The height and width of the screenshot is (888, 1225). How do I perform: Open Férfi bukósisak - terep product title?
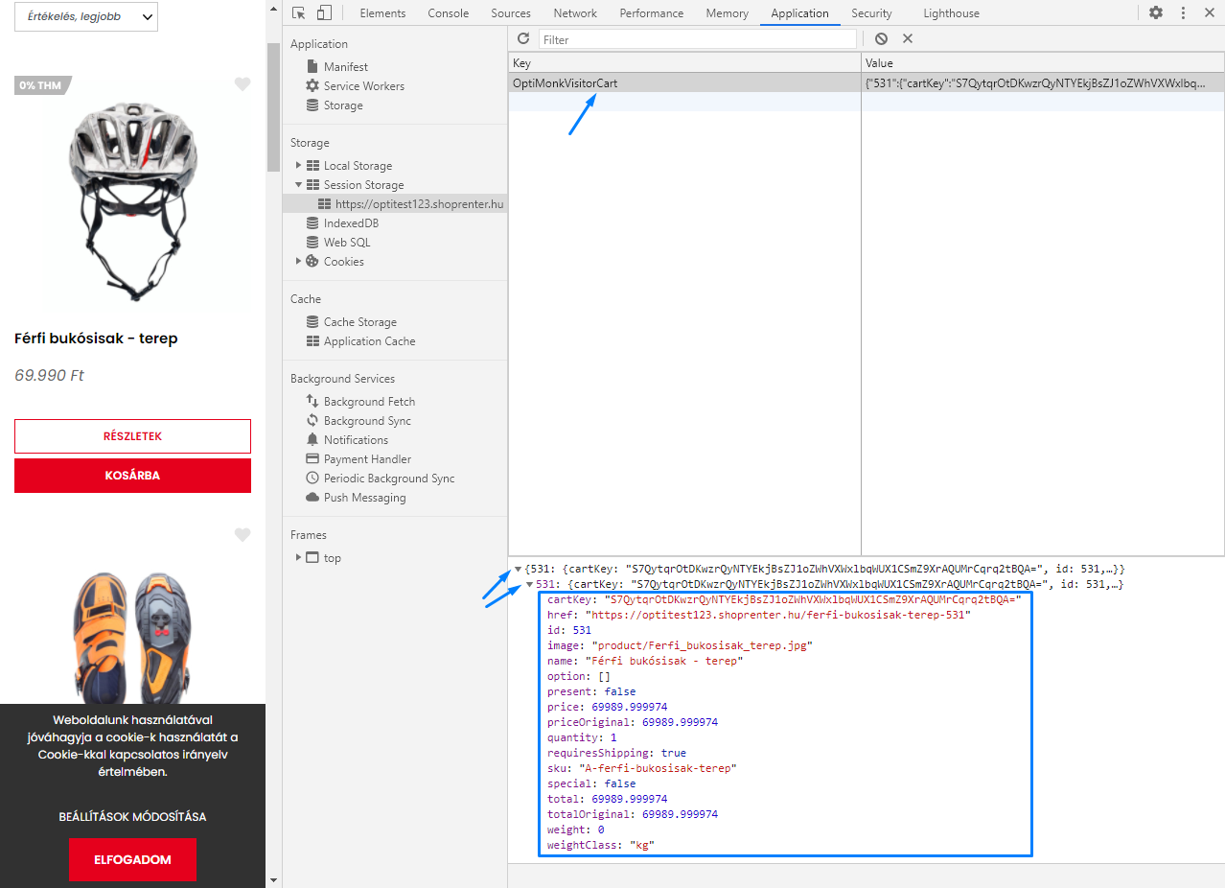click(96, 339)
